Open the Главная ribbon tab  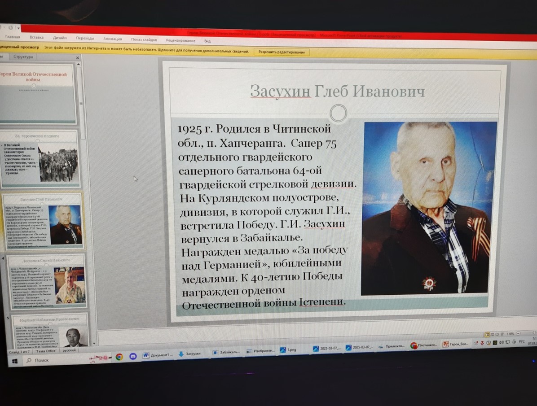point(13,37)
